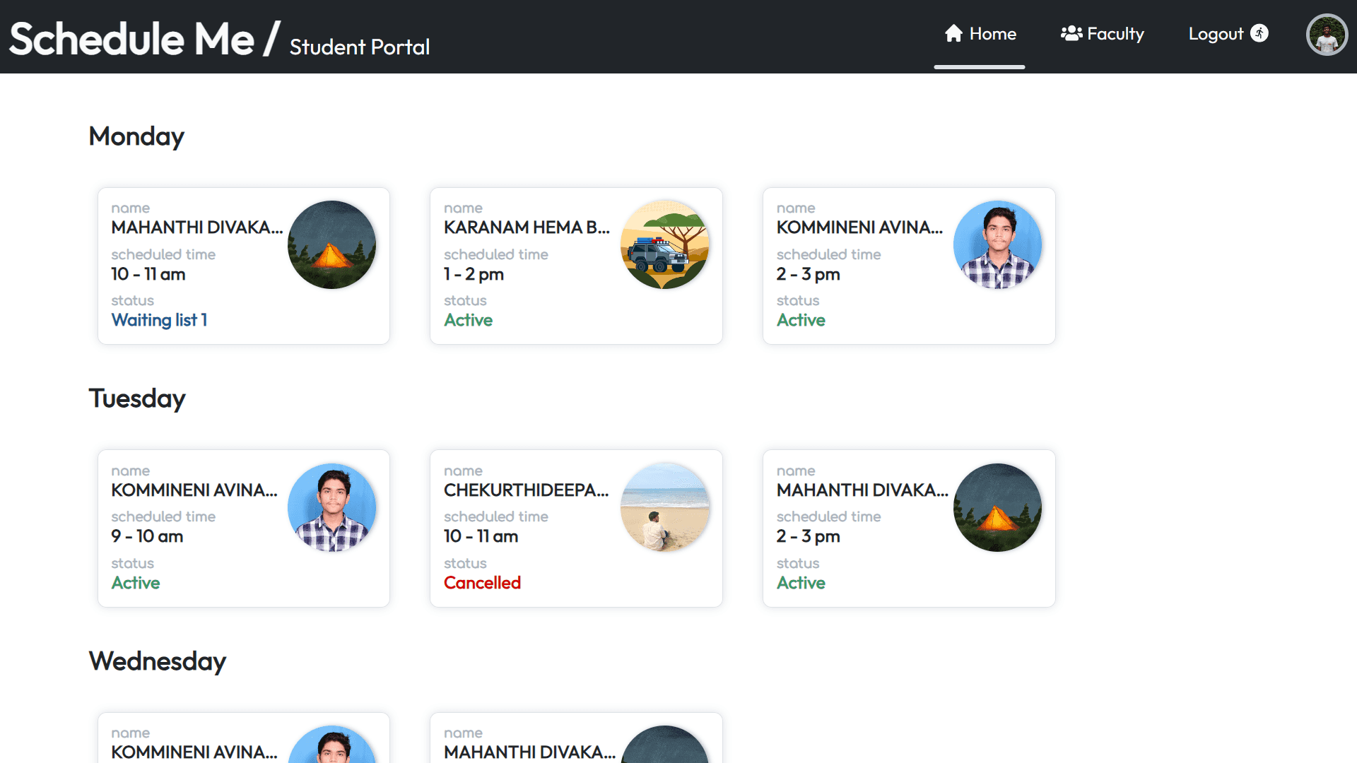
Task: Click the Schedule Me brand title
Action: pyautogui.click(x=132, y=38)
